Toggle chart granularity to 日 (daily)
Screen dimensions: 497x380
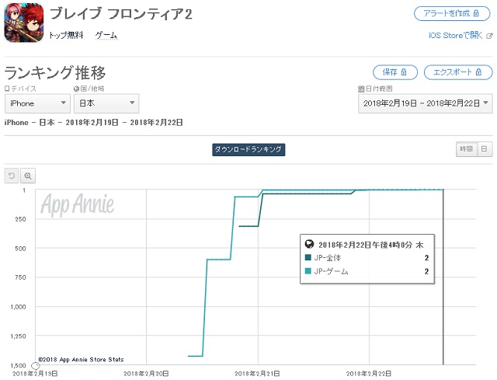(484, 148)
